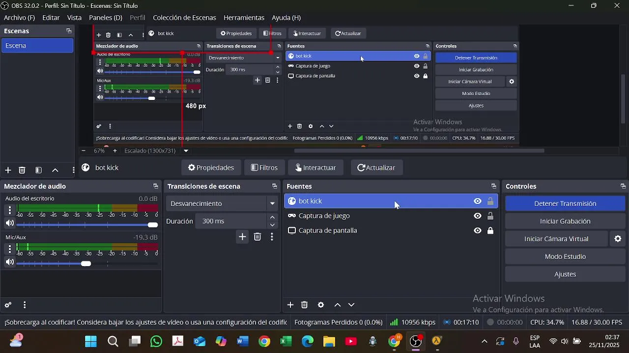Open virtual camera settings gear icon
This screenshot has width=629, height=353.
coord(618,239)
